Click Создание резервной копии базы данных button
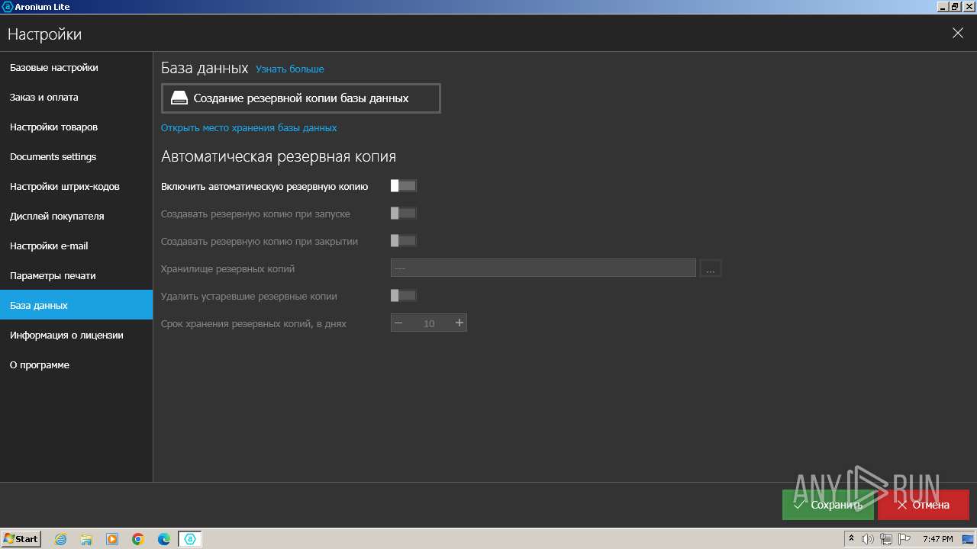The image size is (977, 549). pos(301,98)
